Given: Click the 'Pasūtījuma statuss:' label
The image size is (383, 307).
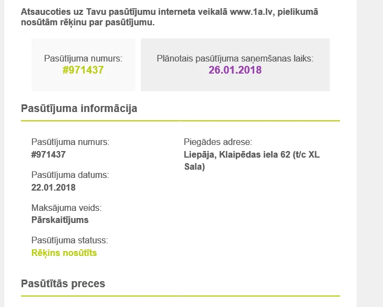Looking at the screenshot, I should click(70, 240).
